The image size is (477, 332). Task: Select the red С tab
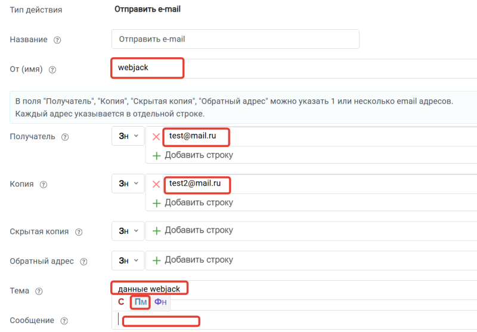121,302
